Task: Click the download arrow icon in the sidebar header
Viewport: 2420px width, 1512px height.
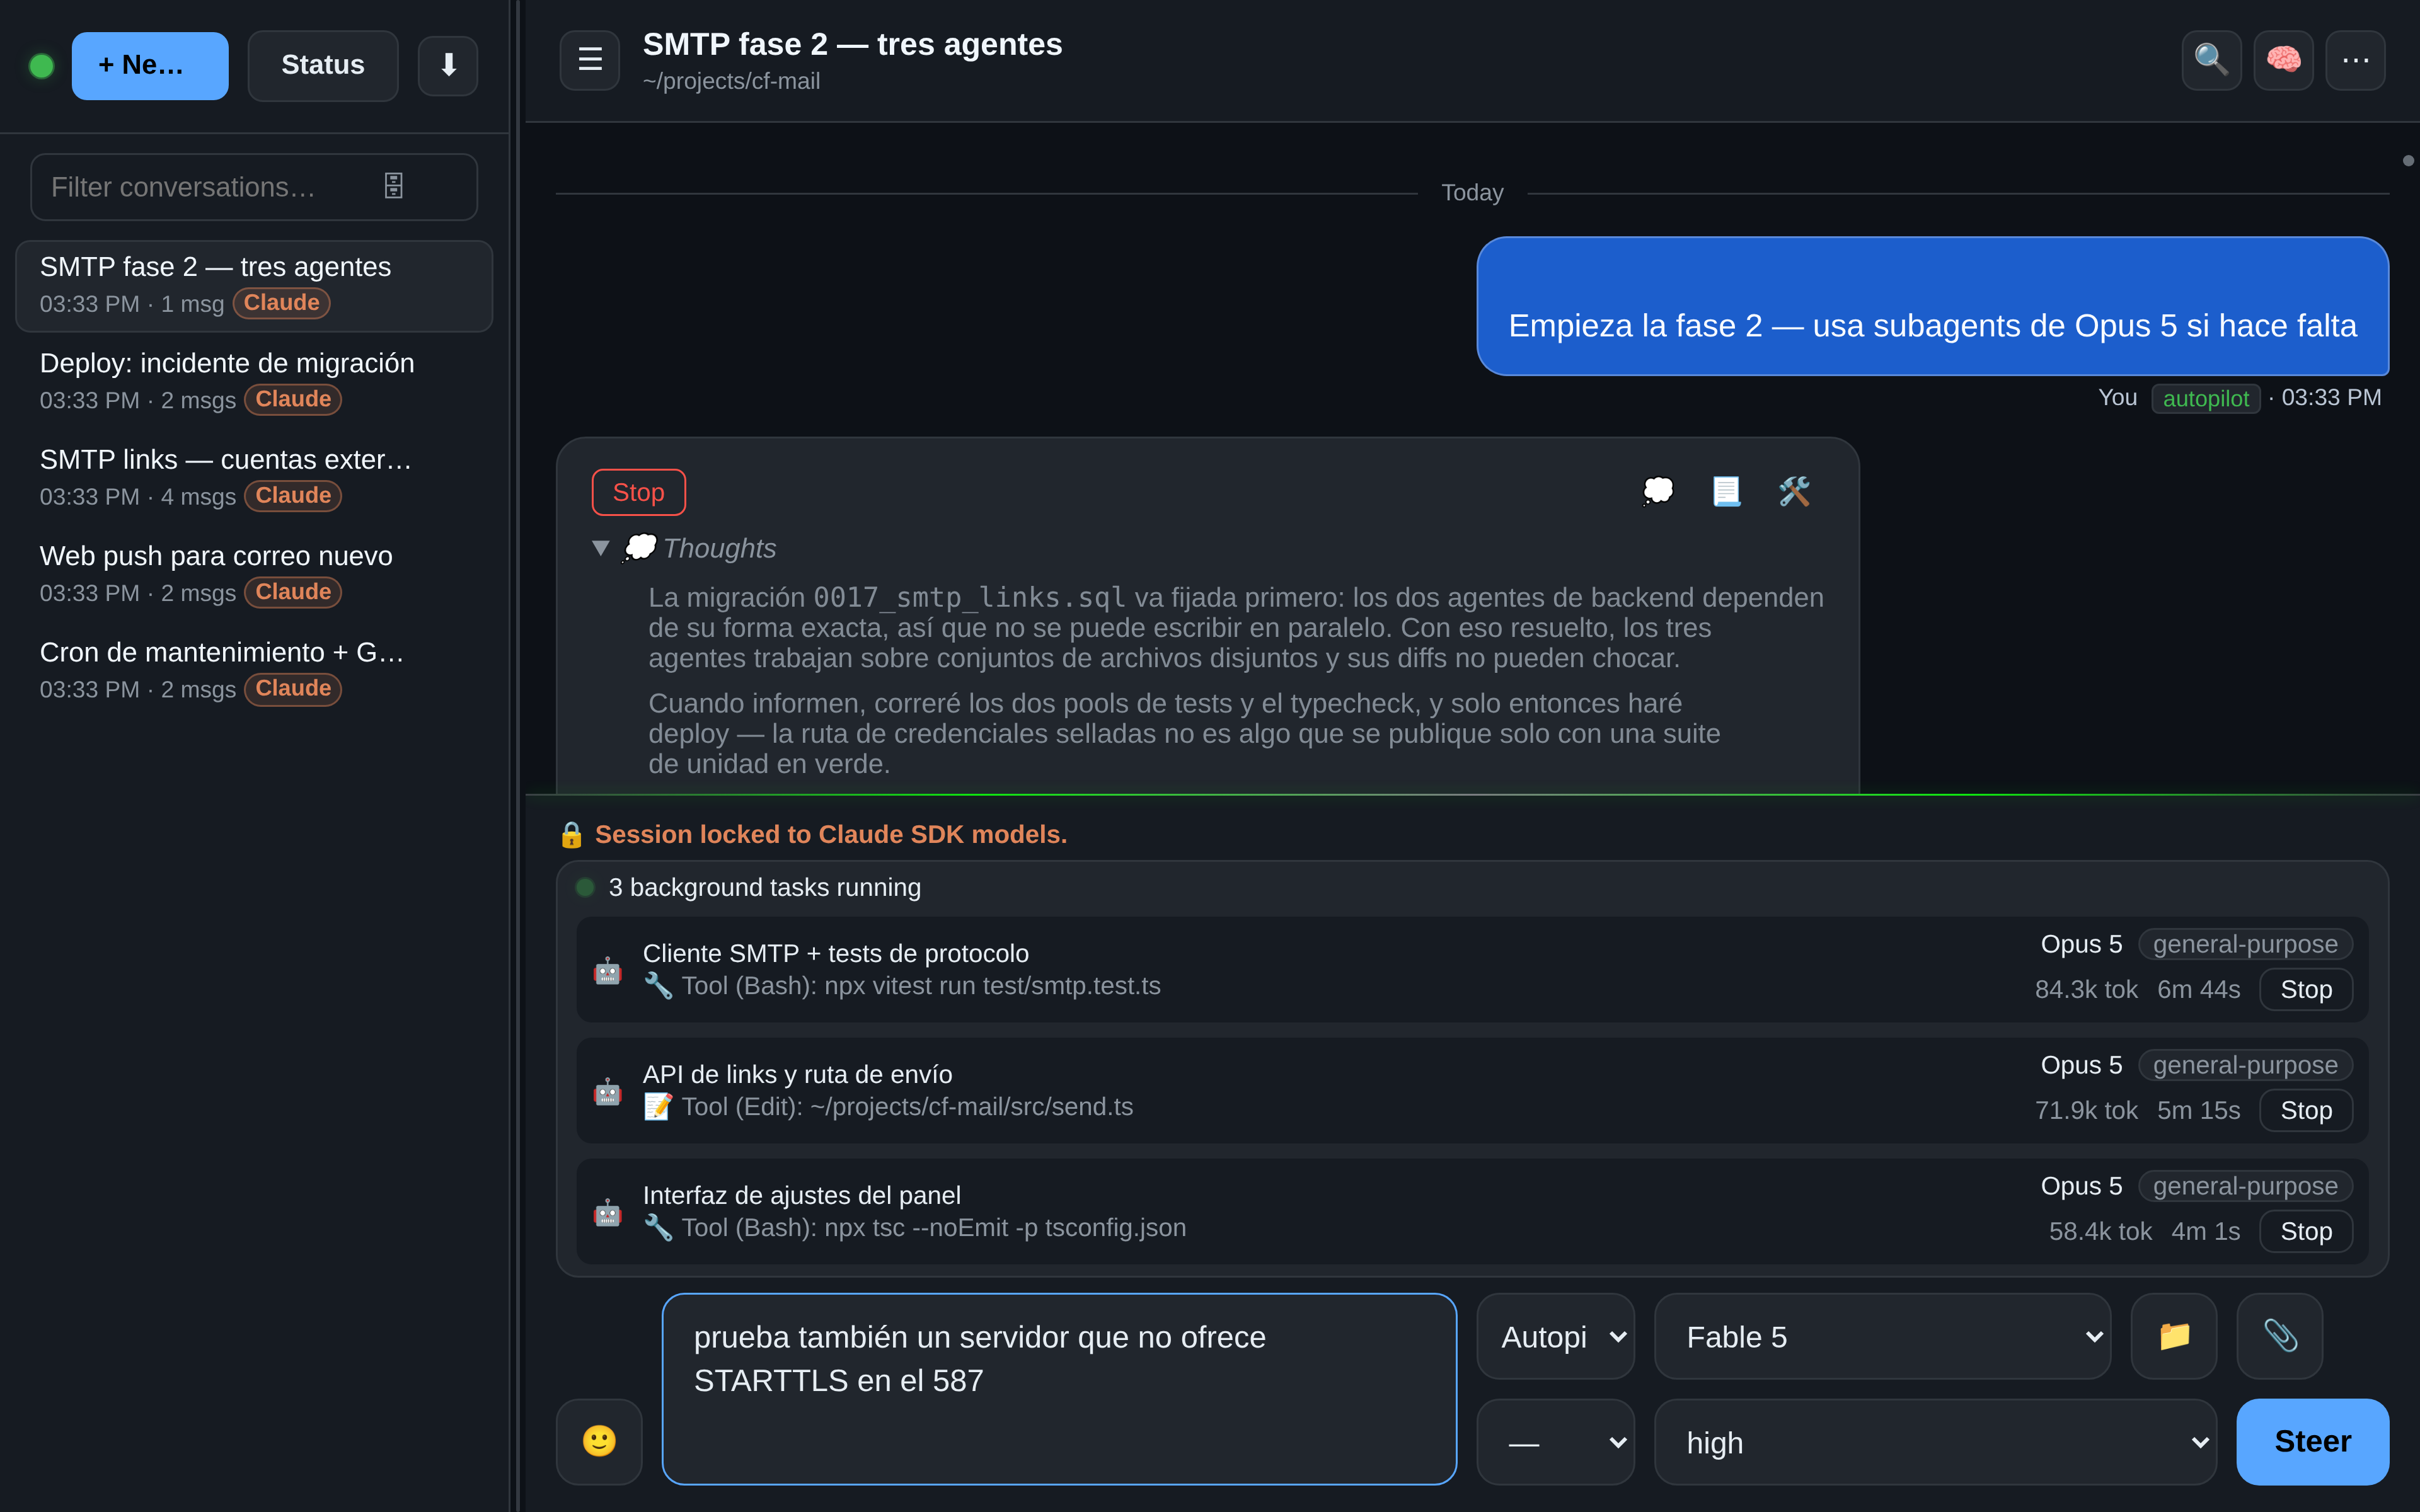Action: coord(448,66)
